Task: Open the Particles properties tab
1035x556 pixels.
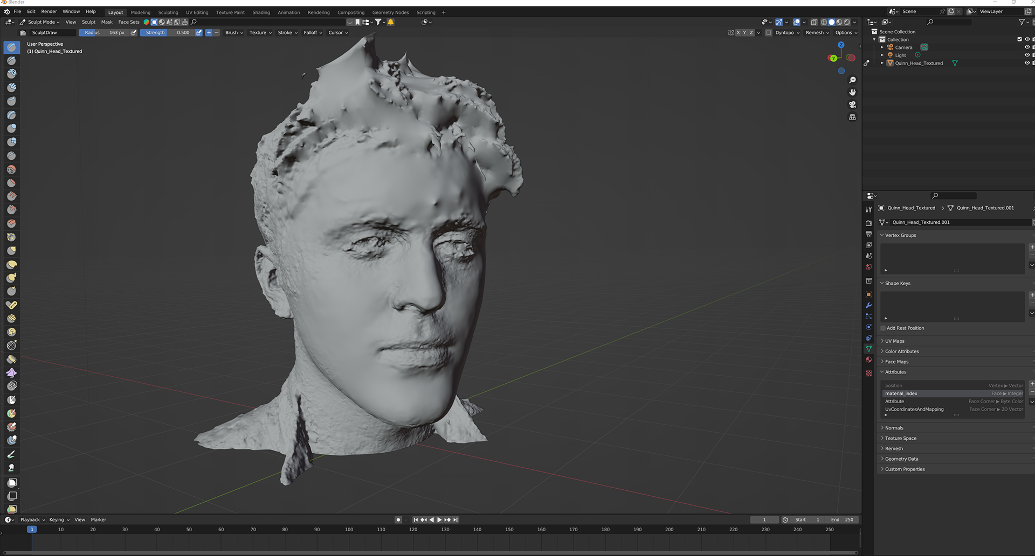Action: pos(868,316)
